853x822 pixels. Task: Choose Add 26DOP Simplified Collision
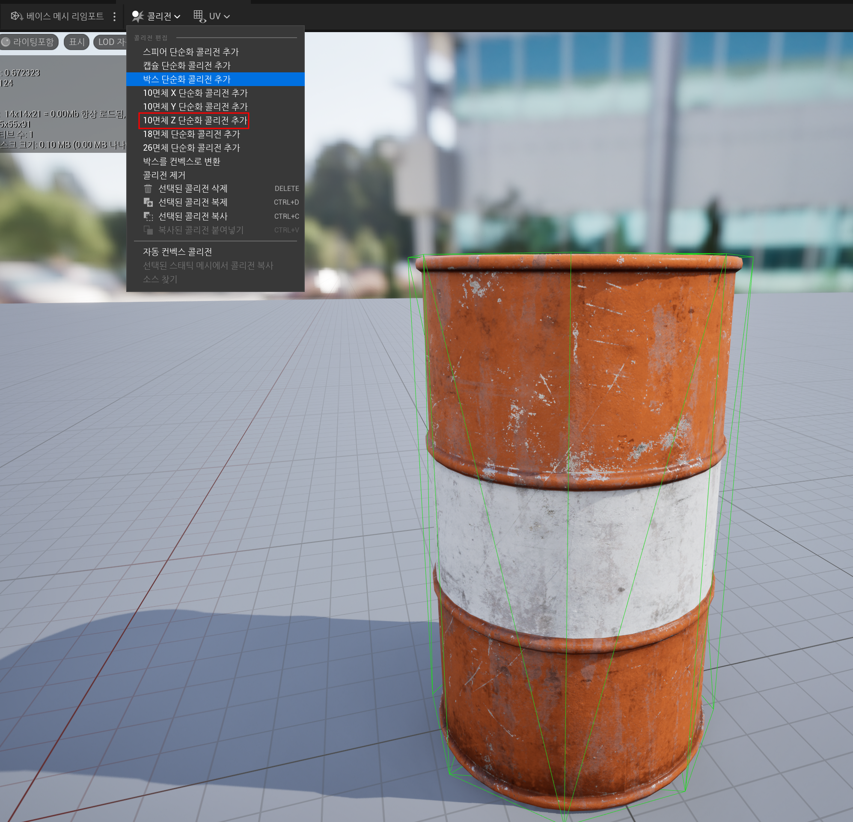click(x=191, y=148)
